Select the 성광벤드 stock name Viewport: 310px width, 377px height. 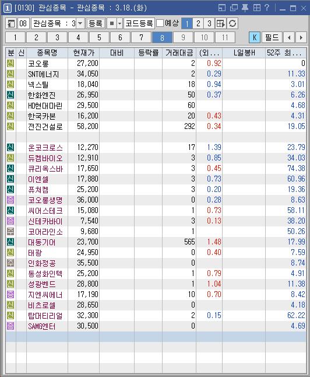[x=42, y=284]
